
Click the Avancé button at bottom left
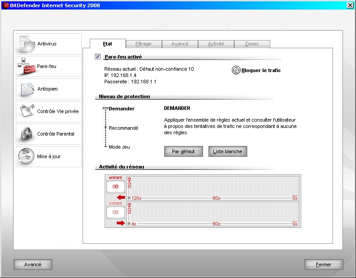32,264
